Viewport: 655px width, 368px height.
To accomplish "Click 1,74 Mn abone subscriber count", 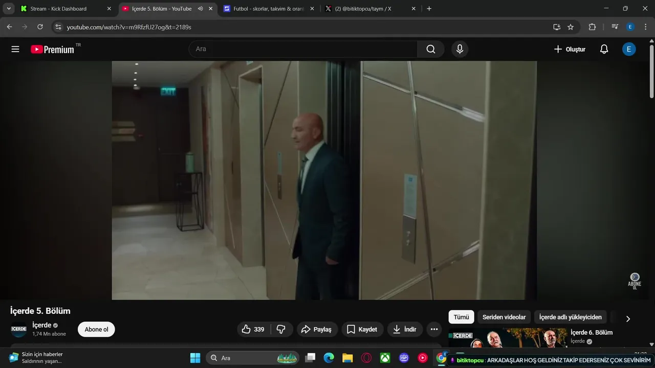I will coord(49,334).
